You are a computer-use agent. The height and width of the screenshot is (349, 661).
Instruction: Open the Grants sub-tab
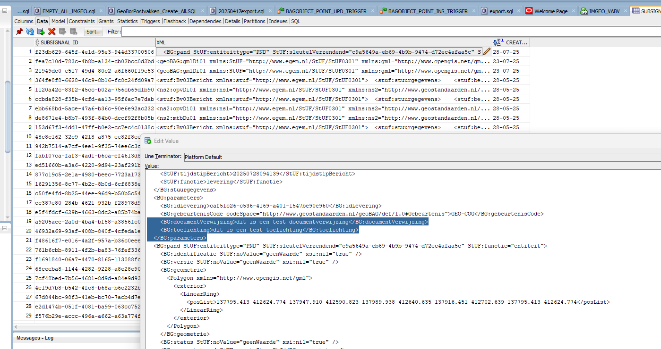(x=106, y=21)
